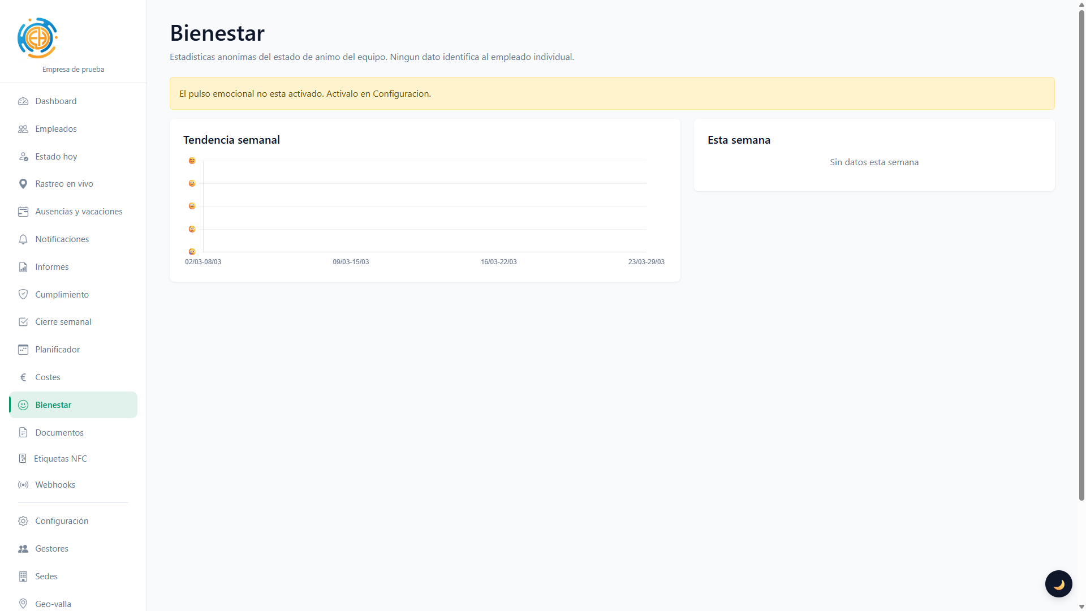Open the Documentos page
This screenshot has height=611, width=1086.
click(x=59, y=433)
